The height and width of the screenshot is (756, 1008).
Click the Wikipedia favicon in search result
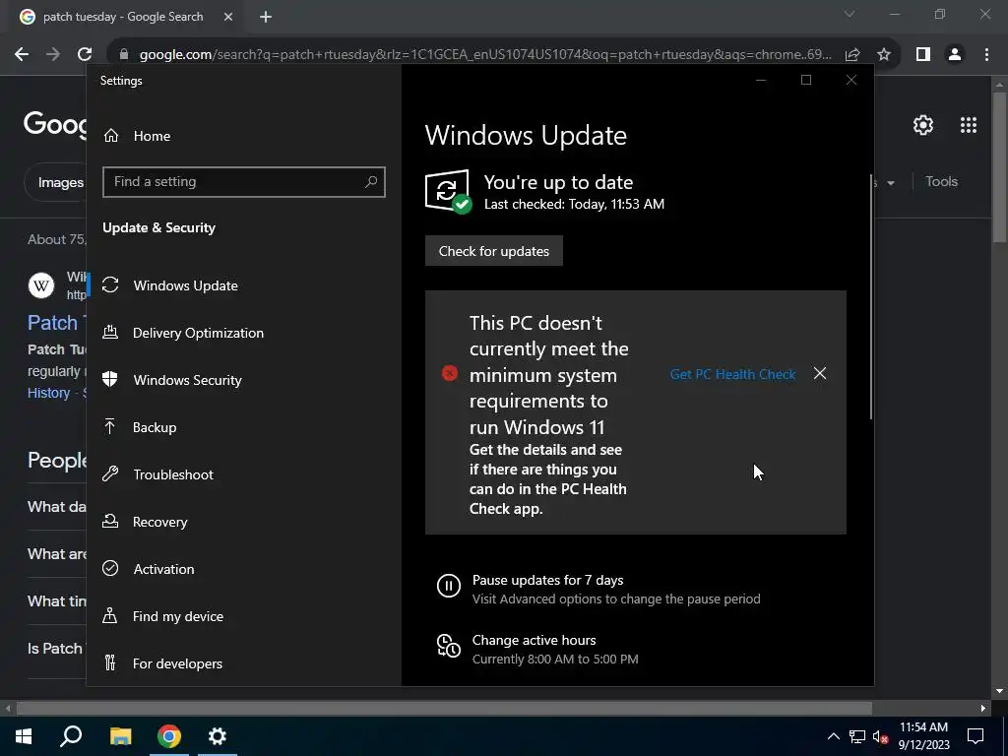pyautogui.click(x=41, y=284)
